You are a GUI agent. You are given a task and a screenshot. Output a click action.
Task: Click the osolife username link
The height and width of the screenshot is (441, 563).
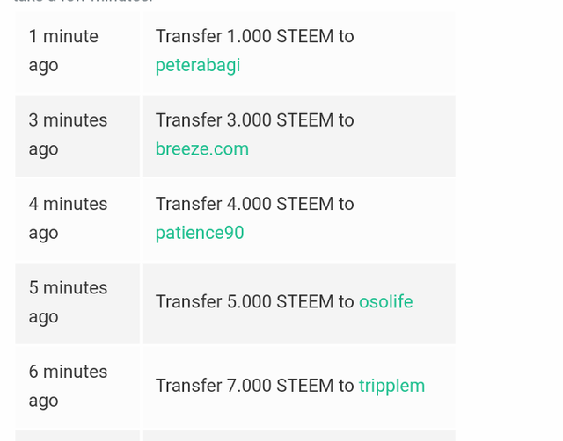point(385,302)
